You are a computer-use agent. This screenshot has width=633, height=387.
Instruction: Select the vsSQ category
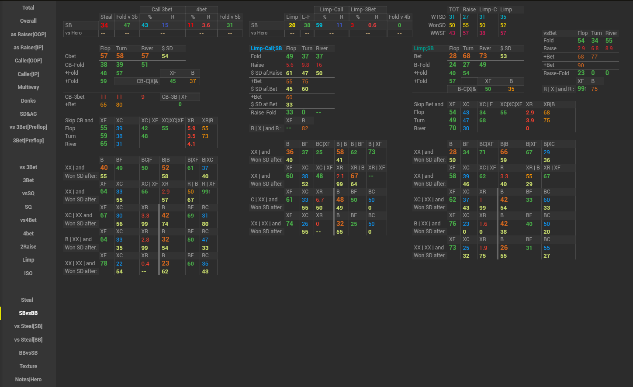pyautogui.click(x=28, y=193)
